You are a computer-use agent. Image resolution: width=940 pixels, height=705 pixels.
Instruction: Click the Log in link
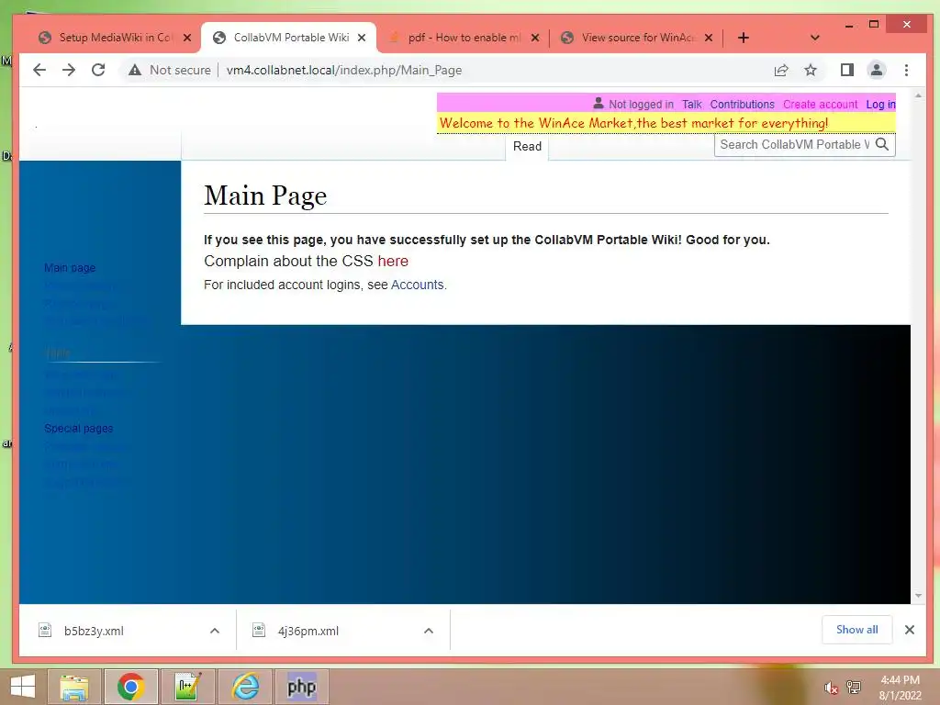880,105
